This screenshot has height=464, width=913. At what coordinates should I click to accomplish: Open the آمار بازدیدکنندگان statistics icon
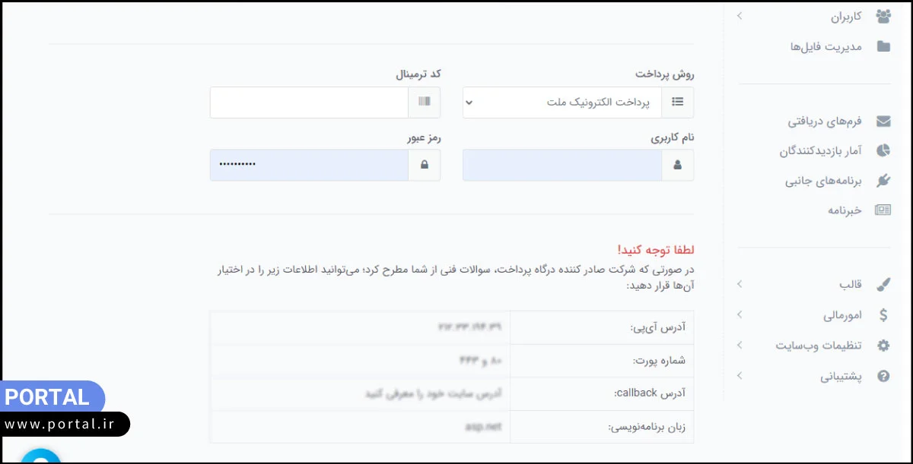883,150
